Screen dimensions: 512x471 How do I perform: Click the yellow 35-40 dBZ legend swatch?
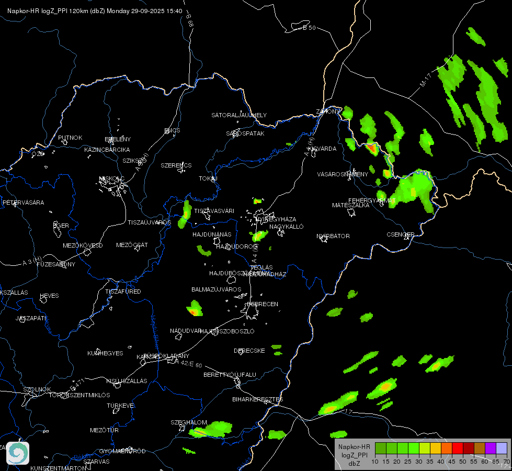coord(436,448)
